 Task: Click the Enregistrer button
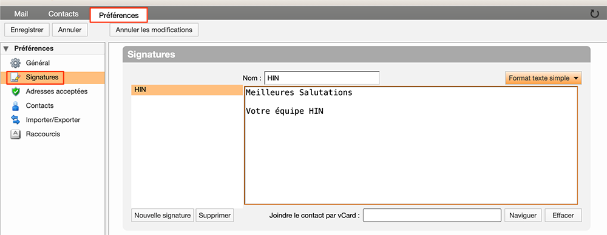[27, 30]
